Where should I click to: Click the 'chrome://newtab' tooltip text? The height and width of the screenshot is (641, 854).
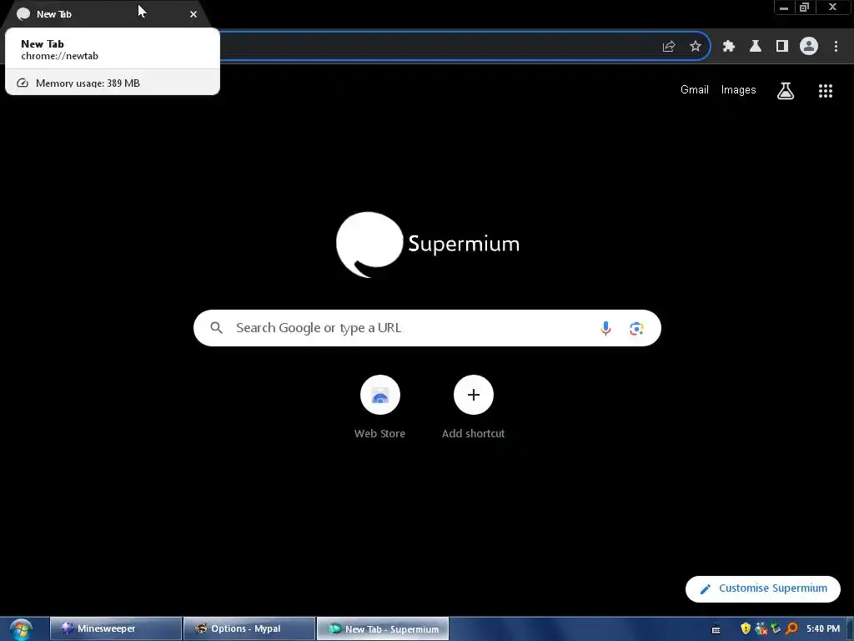point(60,56)
